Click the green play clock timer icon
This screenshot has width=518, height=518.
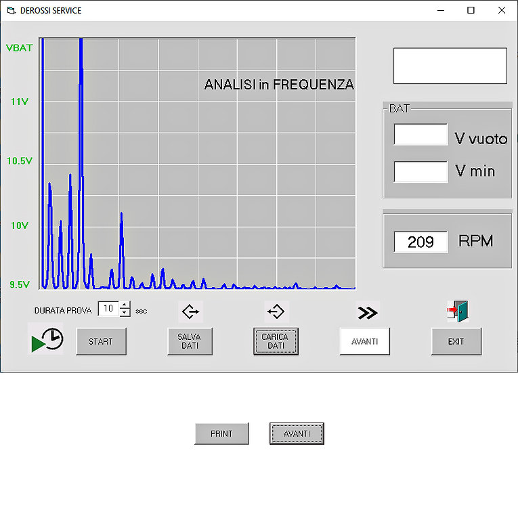[x=46, y=339]
